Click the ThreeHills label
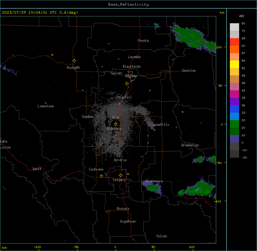Screen dimensions: 257x251 point(160,125)
